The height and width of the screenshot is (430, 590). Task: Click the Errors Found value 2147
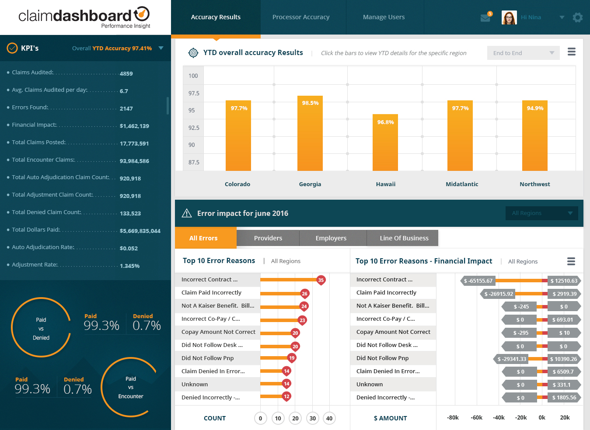pos(126,108)
